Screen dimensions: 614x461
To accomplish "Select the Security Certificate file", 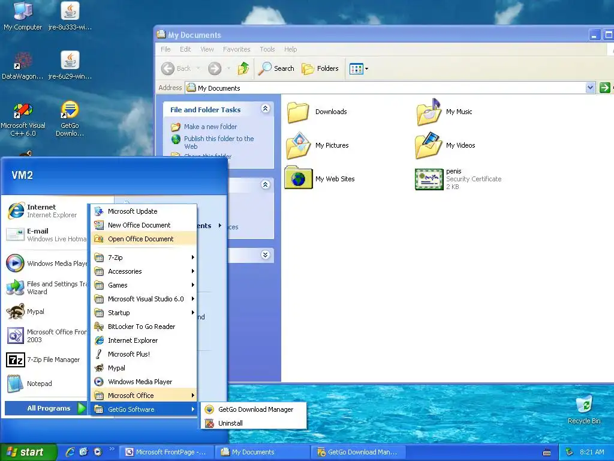I will [458, 179].
